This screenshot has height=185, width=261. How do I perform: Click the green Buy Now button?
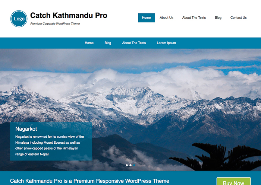(233, 181)
